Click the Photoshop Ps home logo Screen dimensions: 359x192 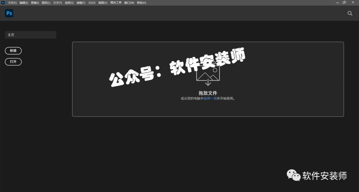(9, 13)
